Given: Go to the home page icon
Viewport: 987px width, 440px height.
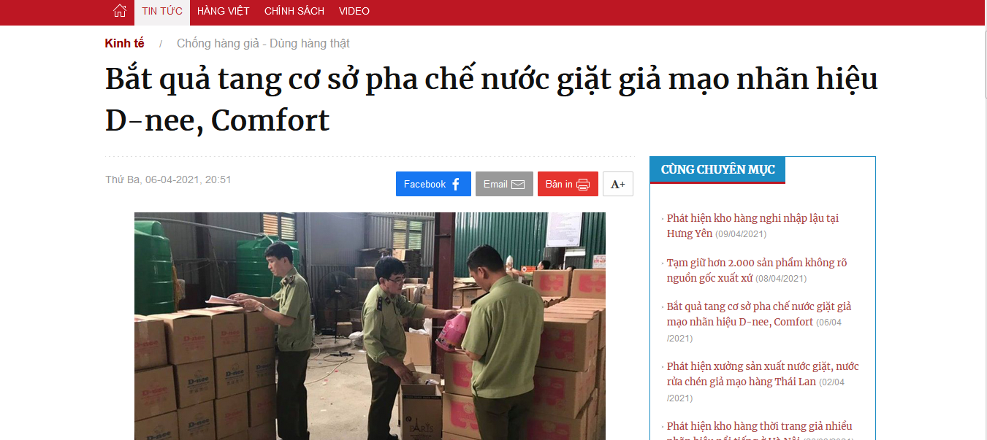Looking at the screenshot, I should coord(120,11).
